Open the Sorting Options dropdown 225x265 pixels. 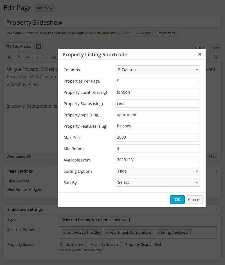pyautogui.click(x=158, y=171)
